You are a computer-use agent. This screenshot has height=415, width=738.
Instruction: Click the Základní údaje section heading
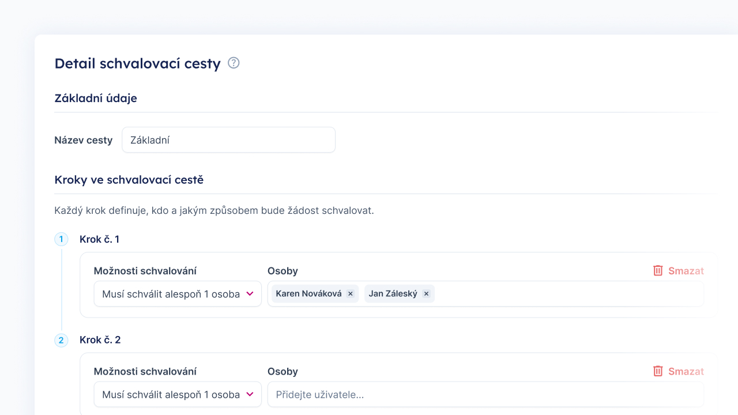pyautogui.click(x=96, y=98)
